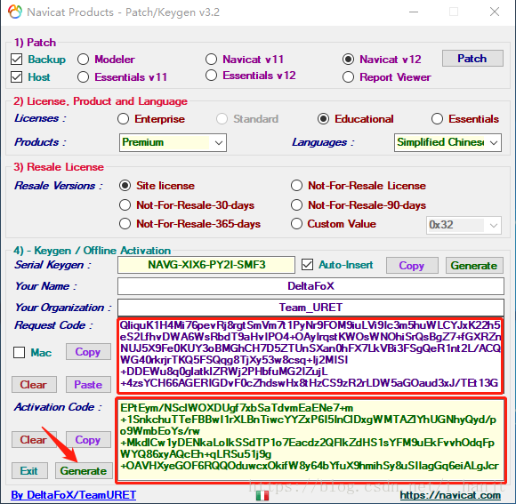Disable the Auto-Insert checkbox
Image resolution: width=516 pixels, height=504 pixels.
[307, 265]
